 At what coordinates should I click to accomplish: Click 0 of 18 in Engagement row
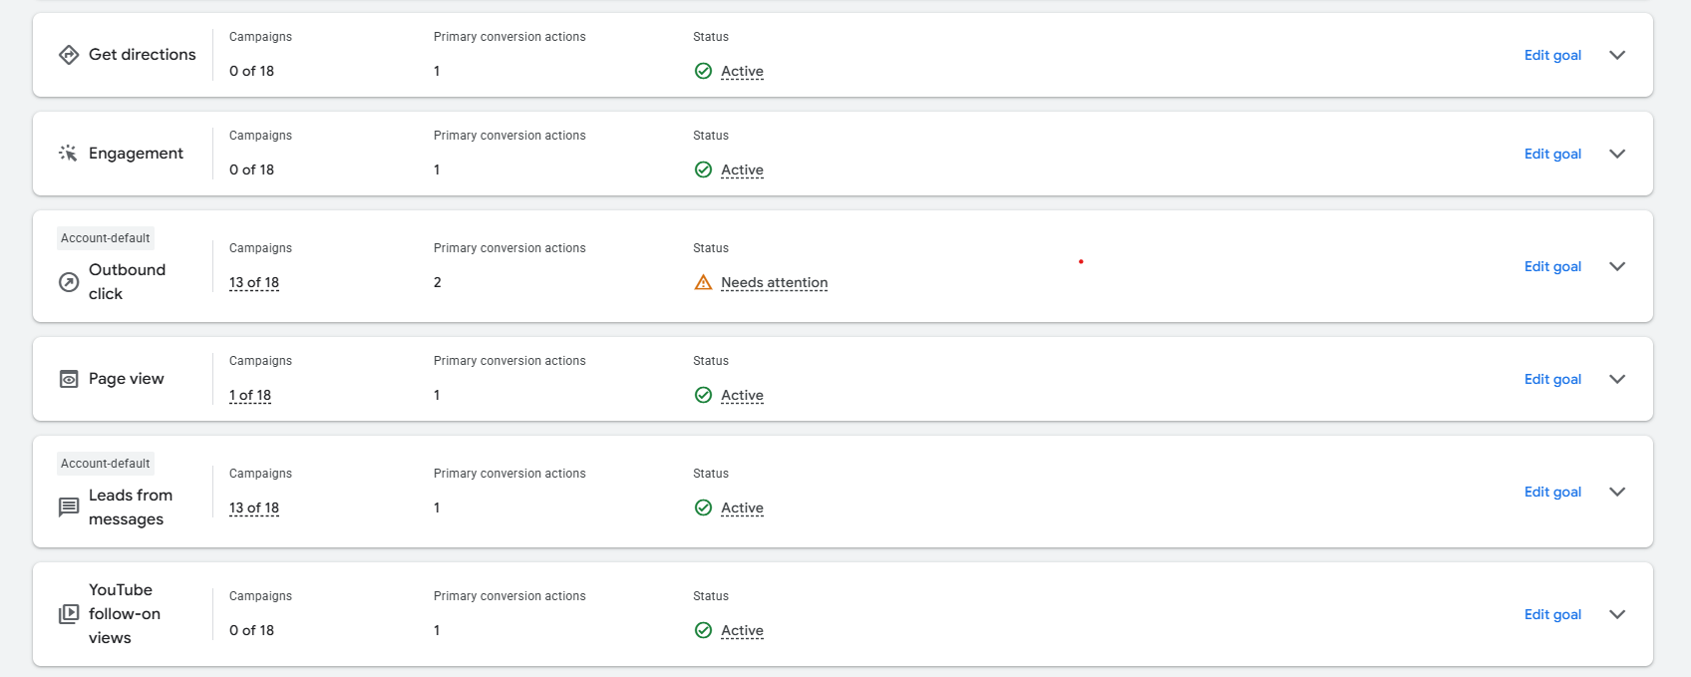[x=251, y=169]
